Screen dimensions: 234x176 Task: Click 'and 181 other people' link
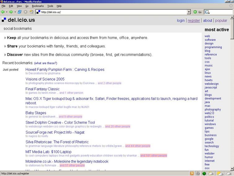[x=154, y=156]
